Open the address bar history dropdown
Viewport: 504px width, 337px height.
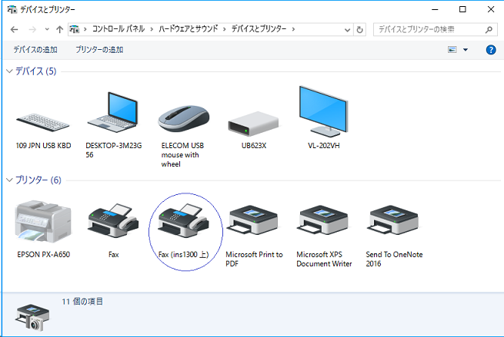tap(347, 30)
